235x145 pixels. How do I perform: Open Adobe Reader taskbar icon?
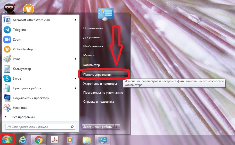tap(55, 140)
